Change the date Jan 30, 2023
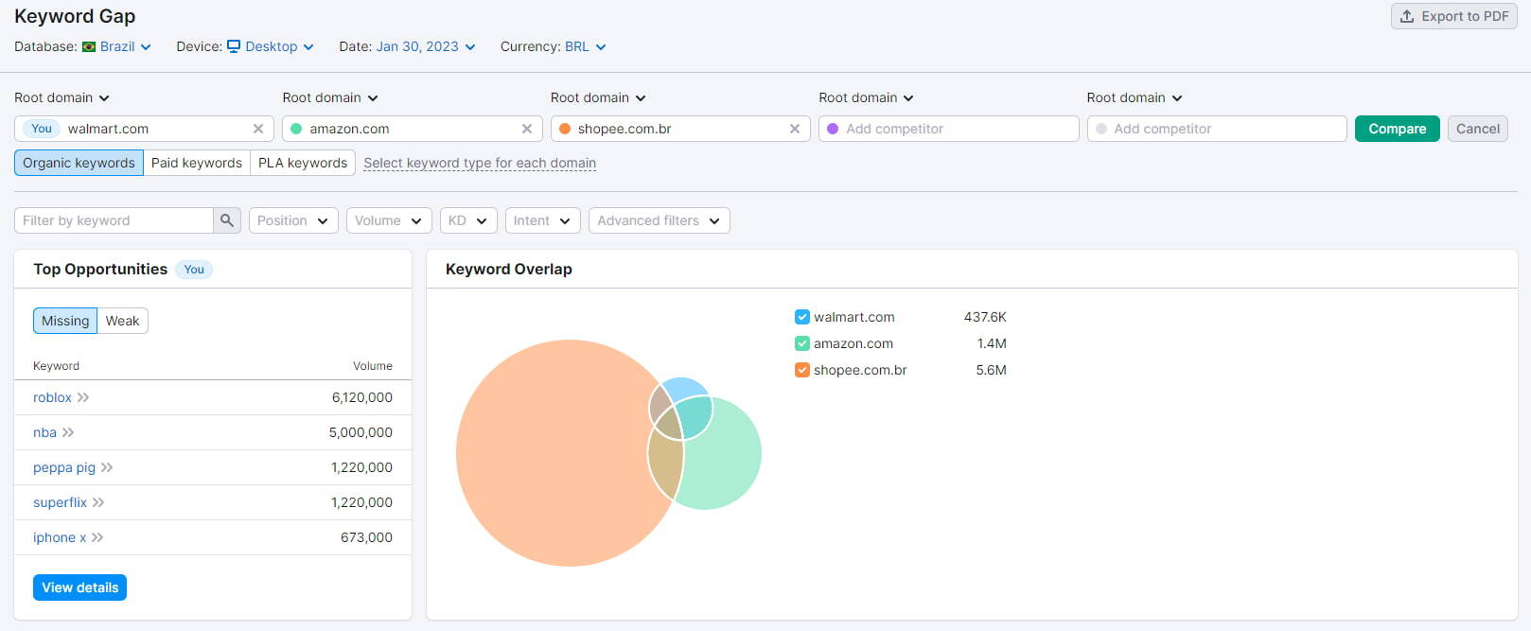Screen dimensions: 1531x631 click(426, 46)
